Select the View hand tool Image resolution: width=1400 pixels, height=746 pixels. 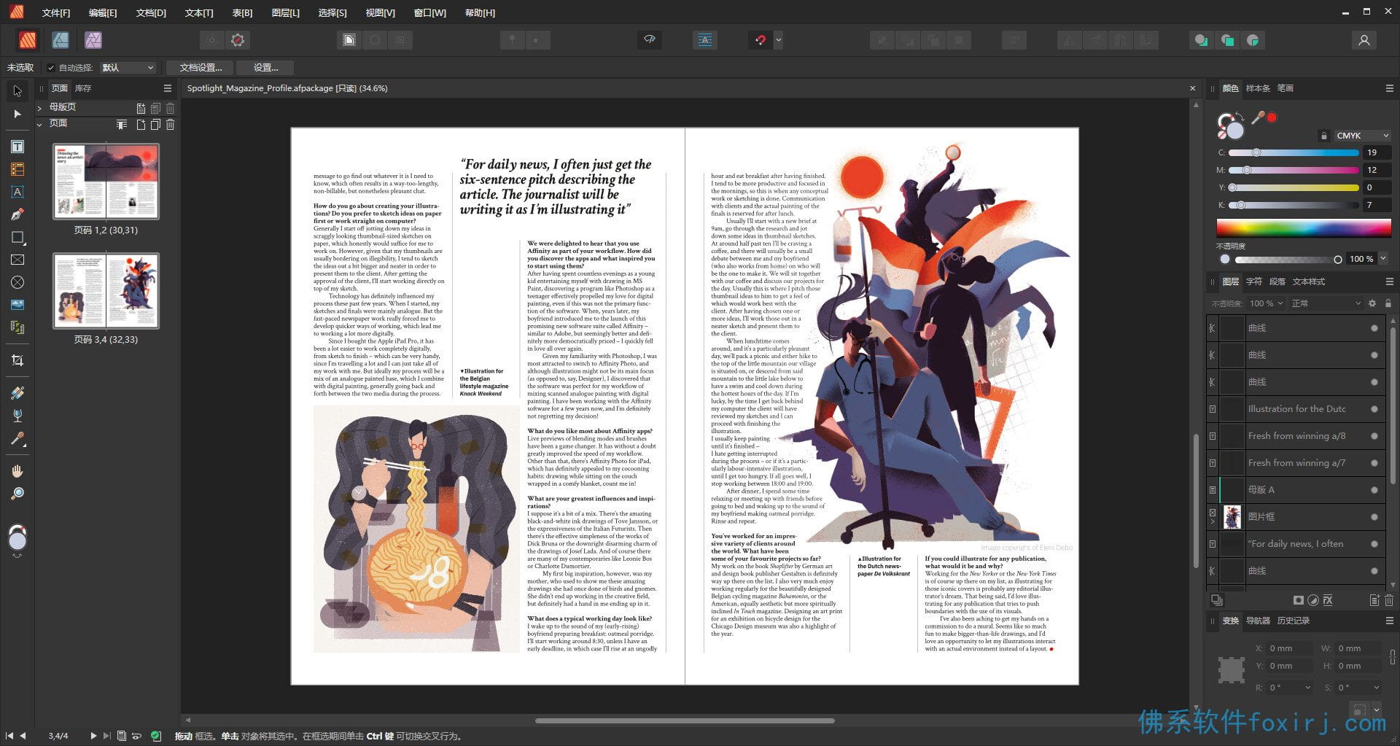click(17, 471)
